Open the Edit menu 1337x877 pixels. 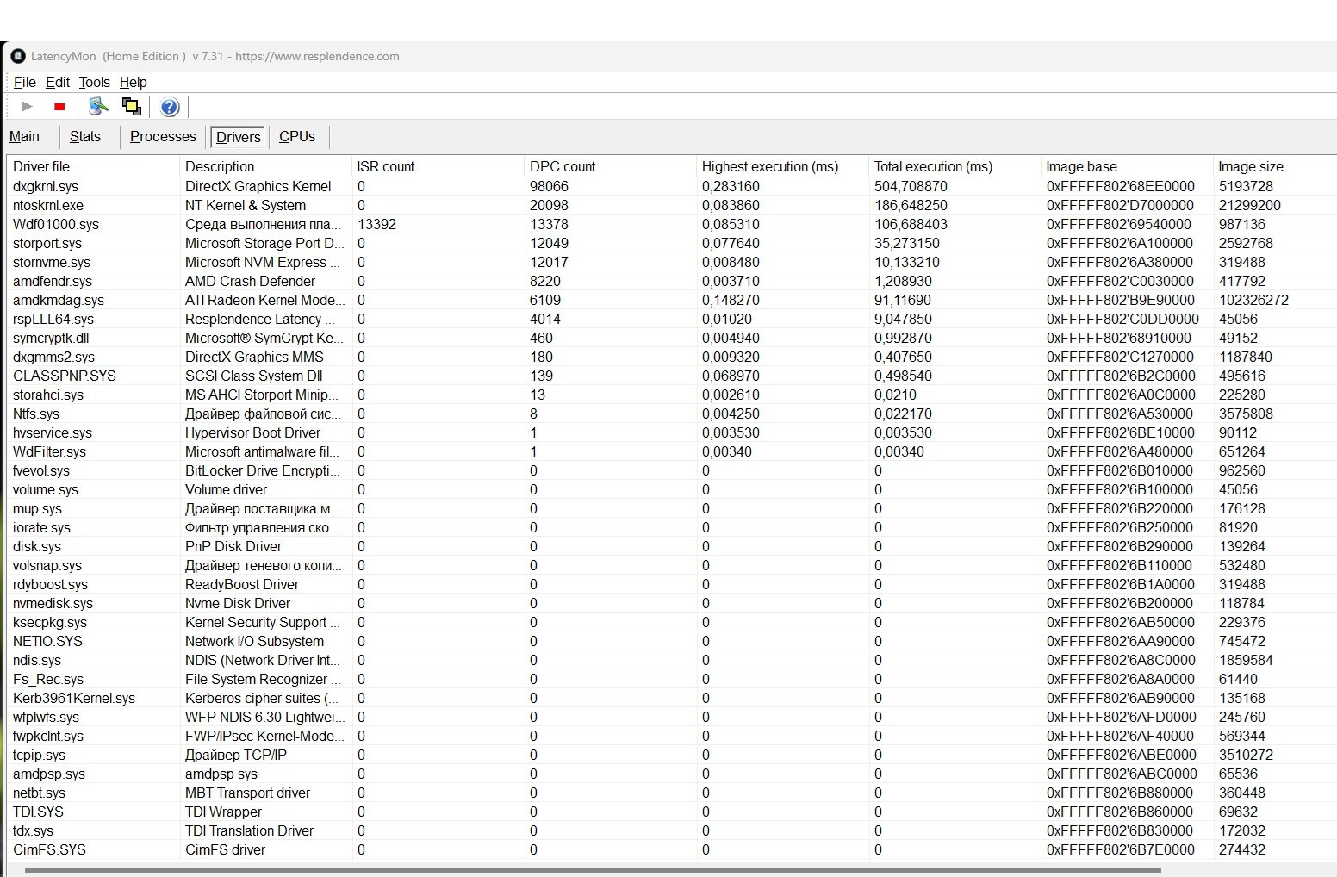pos(58,82)
